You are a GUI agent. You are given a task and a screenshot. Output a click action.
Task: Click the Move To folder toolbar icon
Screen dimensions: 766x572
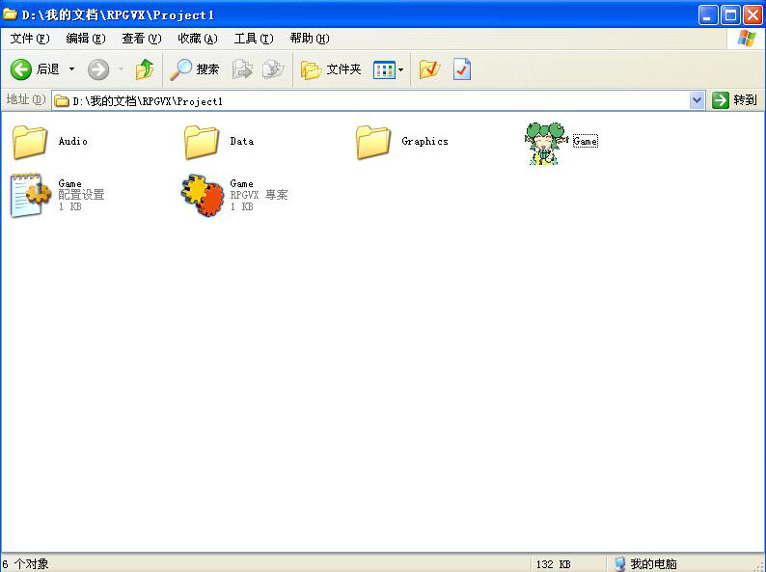coord(242,69)
